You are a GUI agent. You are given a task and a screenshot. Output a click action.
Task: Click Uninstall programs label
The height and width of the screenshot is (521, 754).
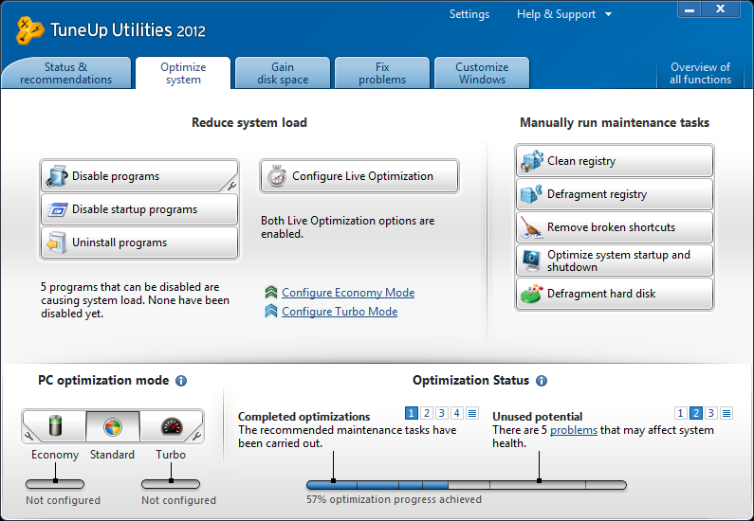click(120, 243)
